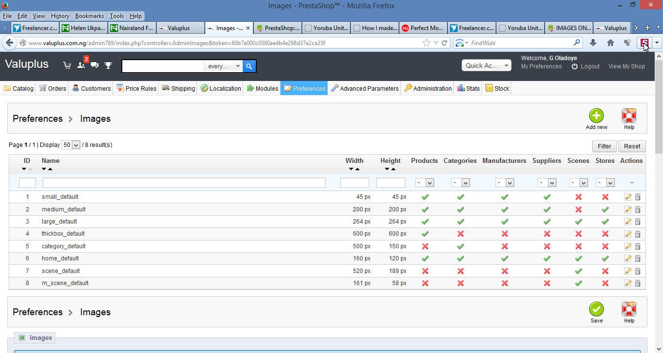Click the Logout link
663x353 pixels.
click(x=590, y=66)
